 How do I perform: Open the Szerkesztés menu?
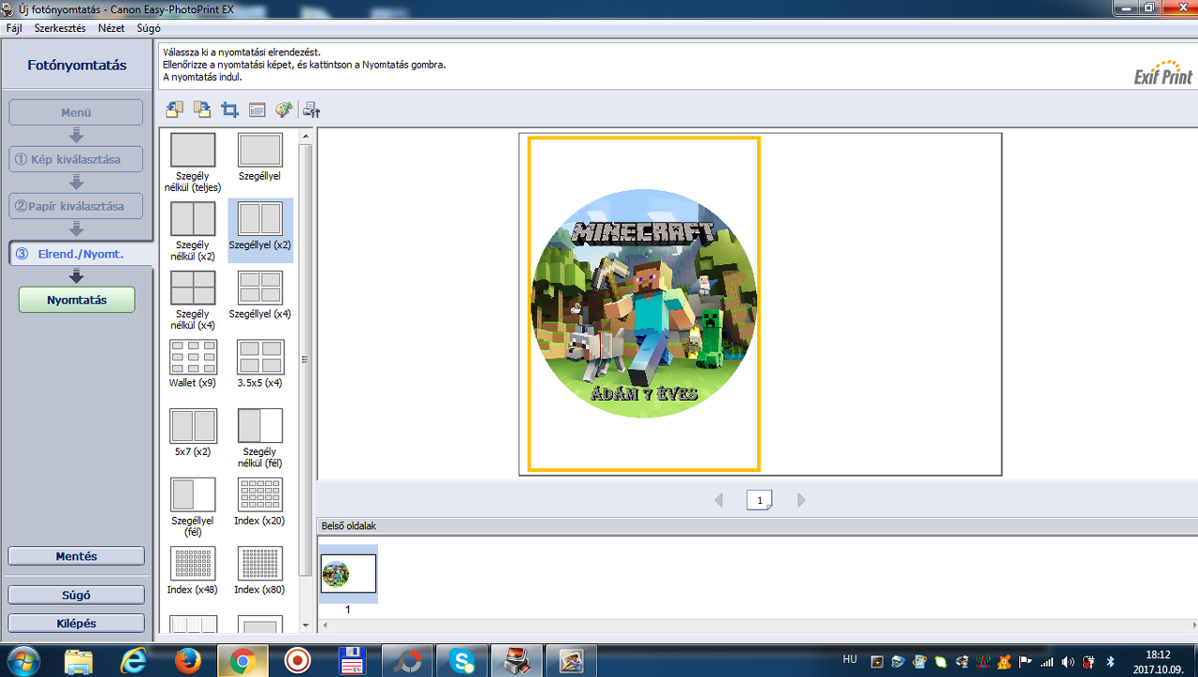click(60, 28)
